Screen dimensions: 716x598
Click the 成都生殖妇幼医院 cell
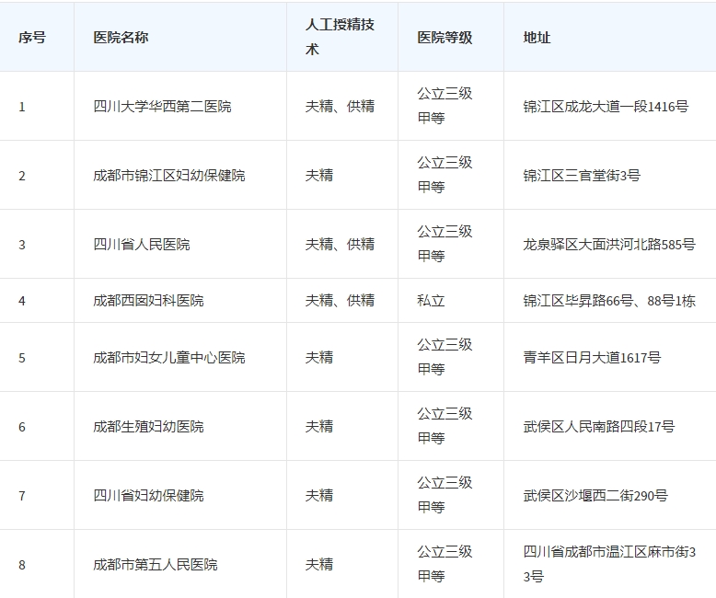click(148, 427)
